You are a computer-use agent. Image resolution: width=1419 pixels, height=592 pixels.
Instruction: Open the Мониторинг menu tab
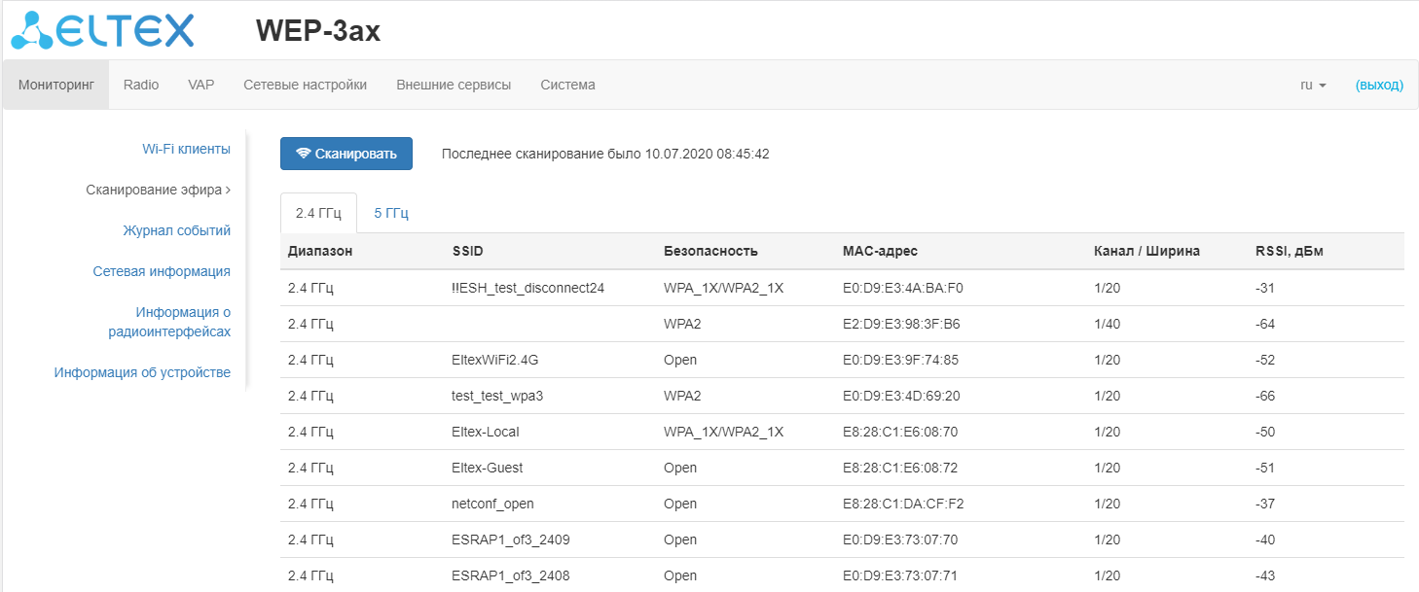pos(56,86)
